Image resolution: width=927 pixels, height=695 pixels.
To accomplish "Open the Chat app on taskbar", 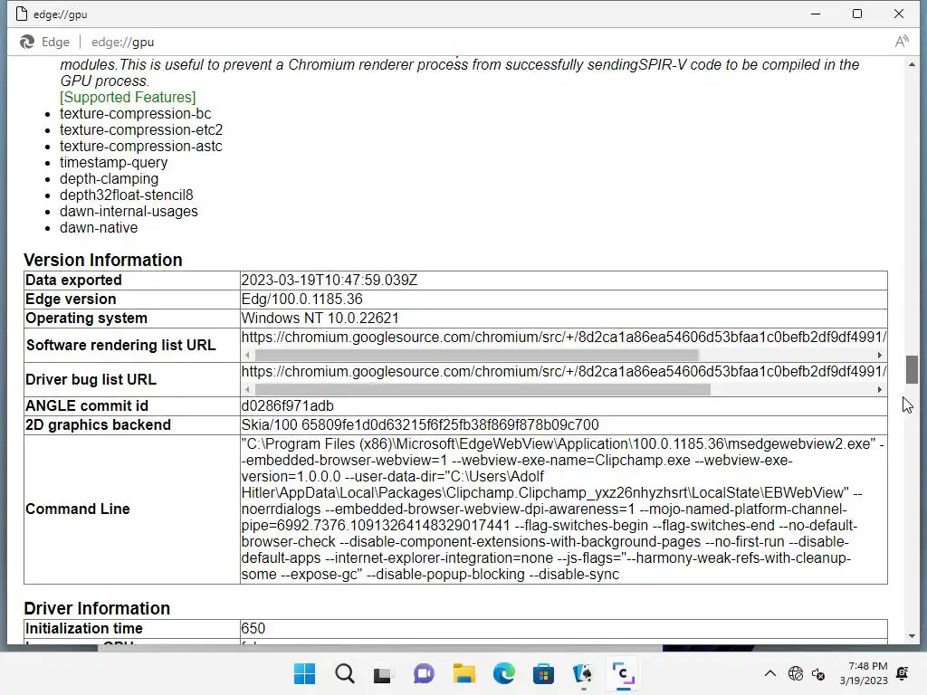I will tap(424, 673).
